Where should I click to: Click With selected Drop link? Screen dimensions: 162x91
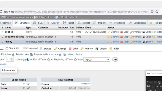75,49
